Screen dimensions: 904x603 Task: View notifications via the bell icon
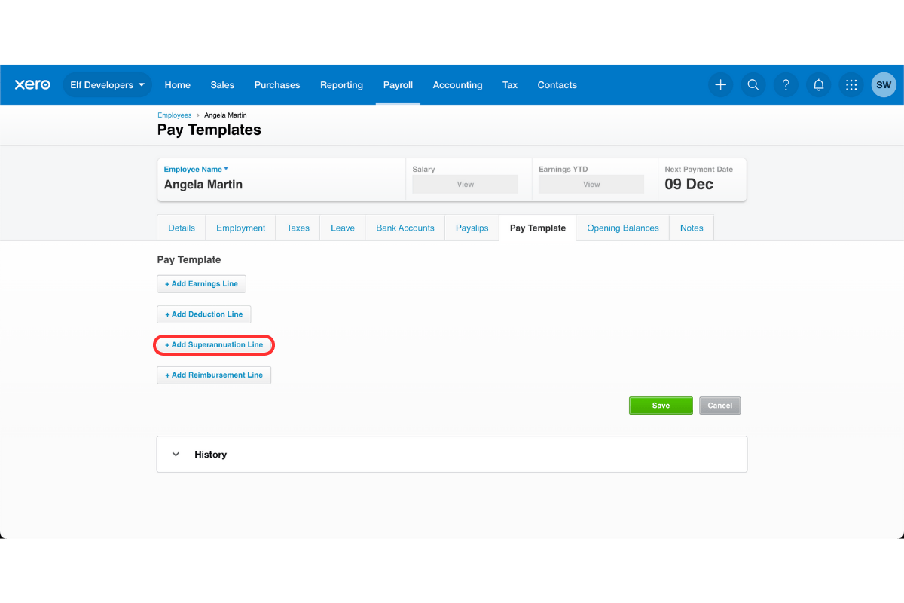[x=818, y=84]
